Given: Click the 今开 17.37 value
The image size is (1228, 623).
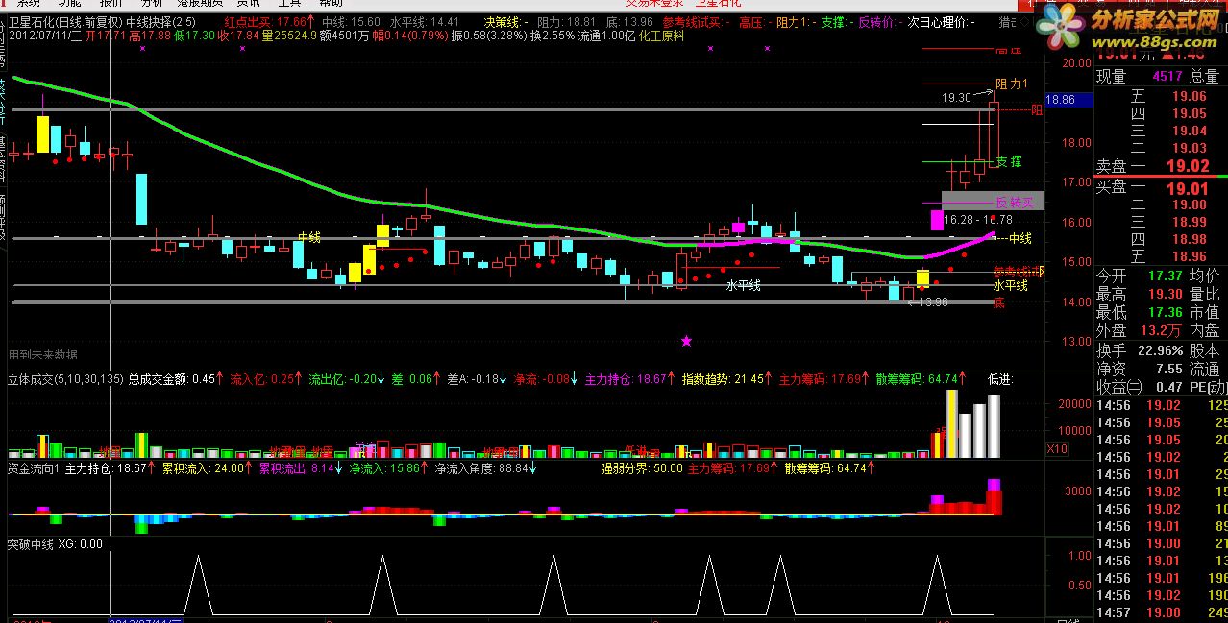Looking at the screenshot, I should 1166,276.
